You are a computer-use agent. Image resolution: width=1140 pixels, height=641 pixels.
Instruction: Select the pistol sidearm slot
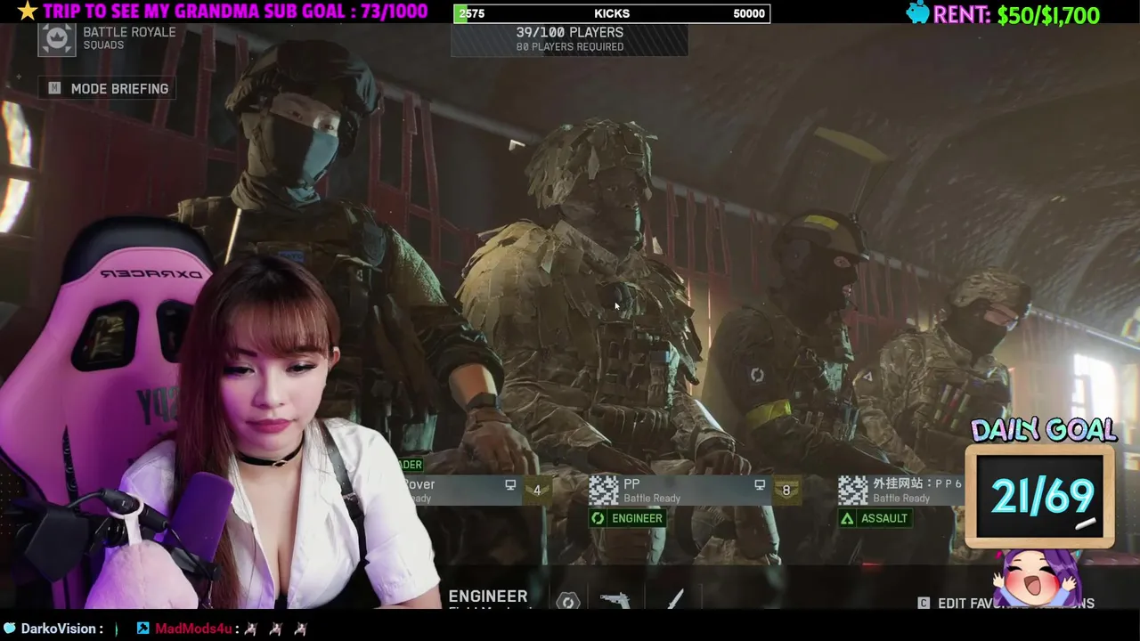click(615, 600)
